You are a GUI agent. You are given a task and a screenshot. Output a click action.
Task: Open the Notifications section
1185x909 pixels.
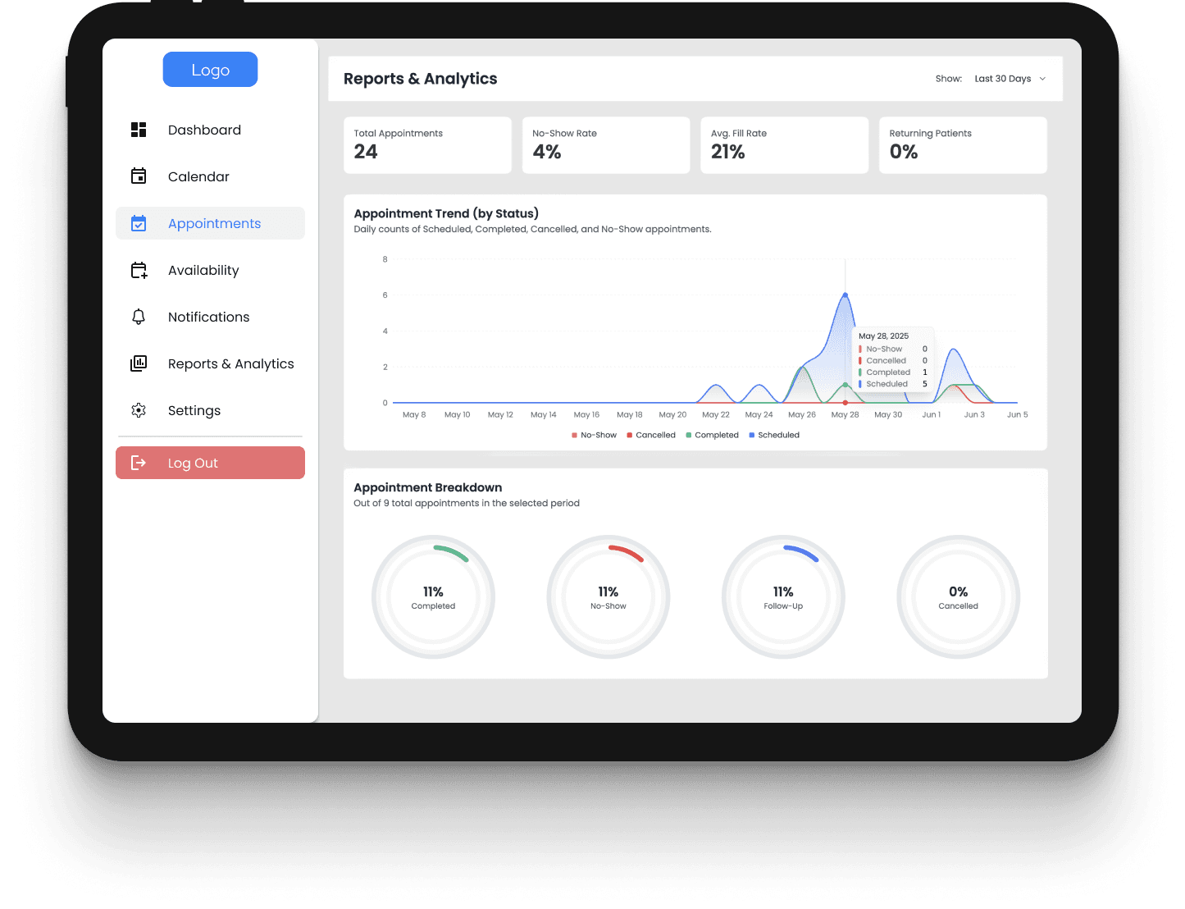tap(208, 317)
